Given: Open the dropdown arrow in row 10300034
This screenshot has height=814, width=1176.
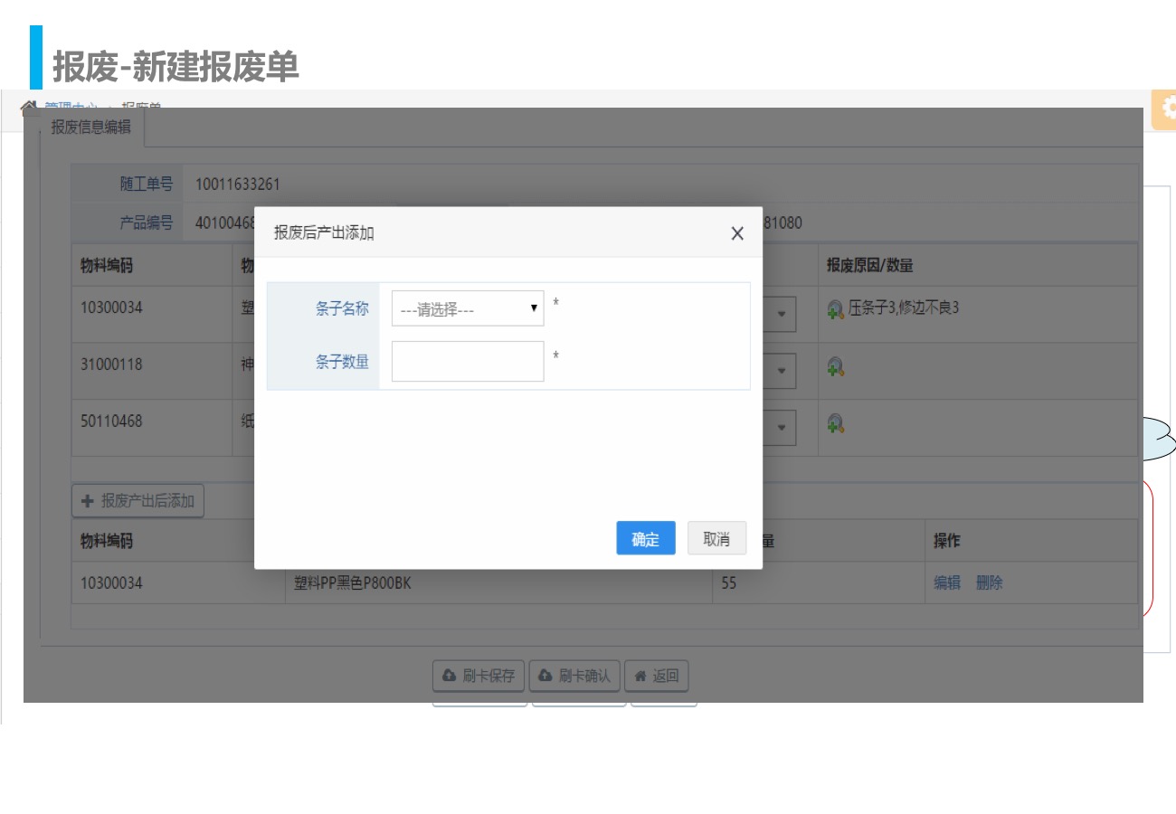Looking at the screenshot, I should pyautogui.click(x=780, y=315).
